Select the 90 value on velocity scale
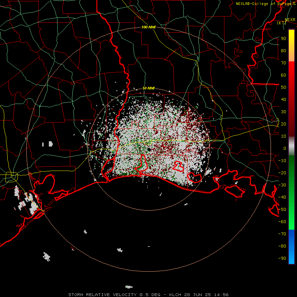The height and width of the screenshot is (297, 297). click(283, 39)
